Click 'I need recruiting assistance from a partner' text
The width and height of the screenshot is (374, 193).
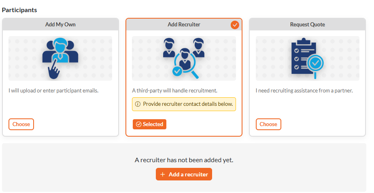[304, 90]
